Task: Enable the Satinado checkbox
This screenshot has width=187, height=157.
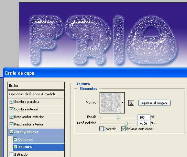Action: [11, 154]
